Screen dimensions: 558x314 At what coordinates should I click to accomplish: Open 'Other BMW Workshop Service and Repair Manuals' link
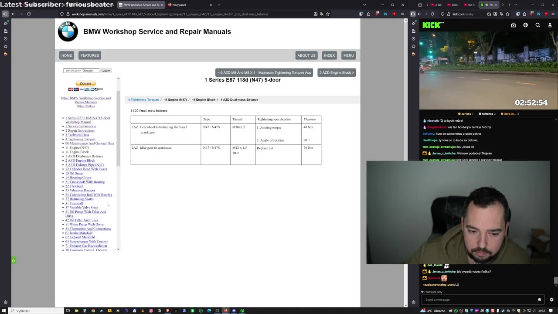(86, 100)
